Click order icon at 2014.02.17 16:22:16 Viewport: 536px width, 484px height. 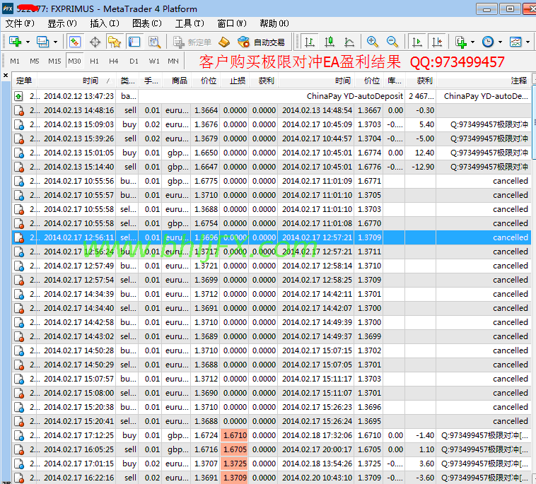[x=19, y=478]
